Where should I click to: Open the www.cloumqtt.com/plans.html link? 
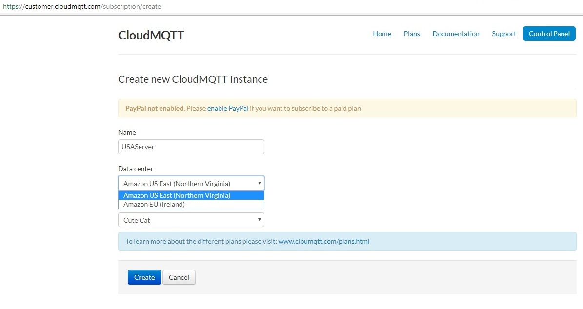click(323, 241)
